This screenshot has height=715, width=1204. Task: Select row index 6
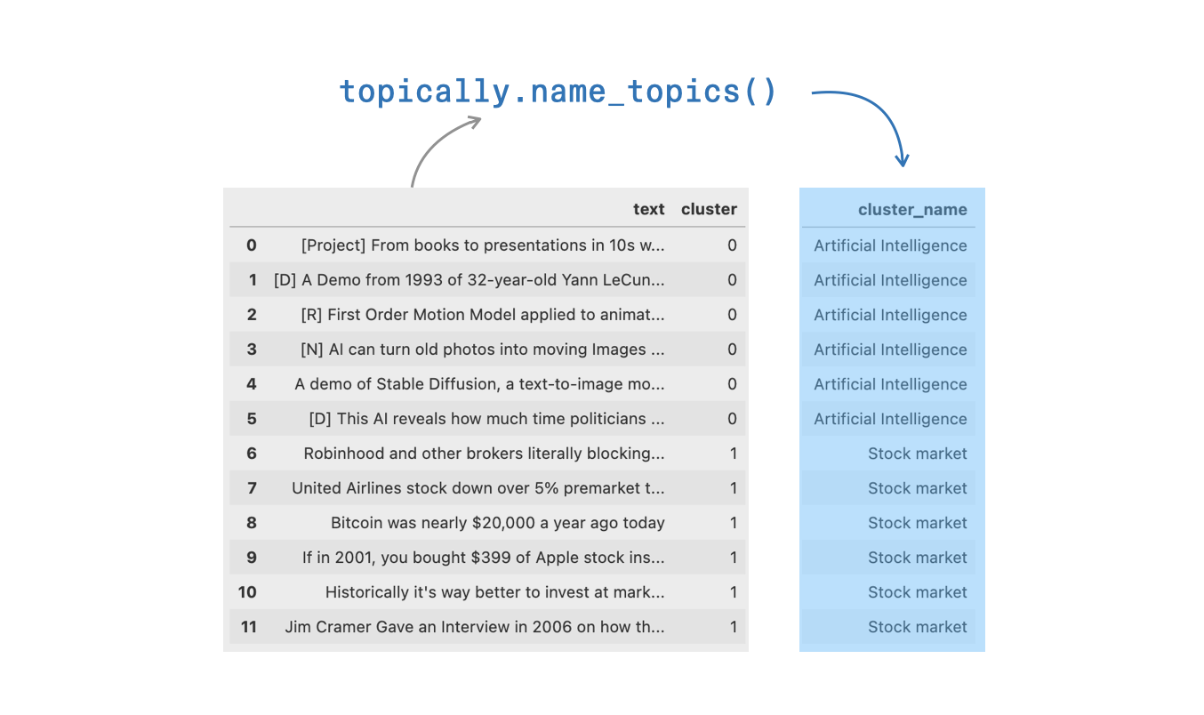252,454
